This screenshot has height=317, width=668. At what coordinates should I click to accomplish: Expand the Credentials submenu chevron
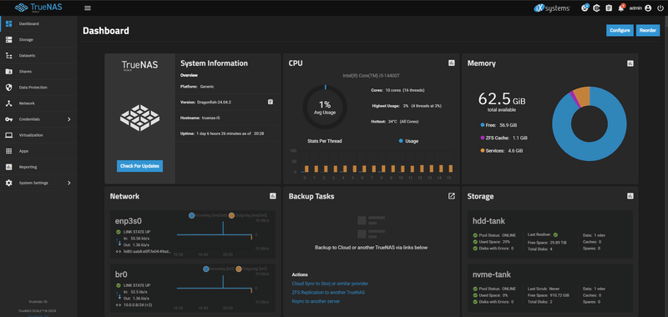(69, 119)
